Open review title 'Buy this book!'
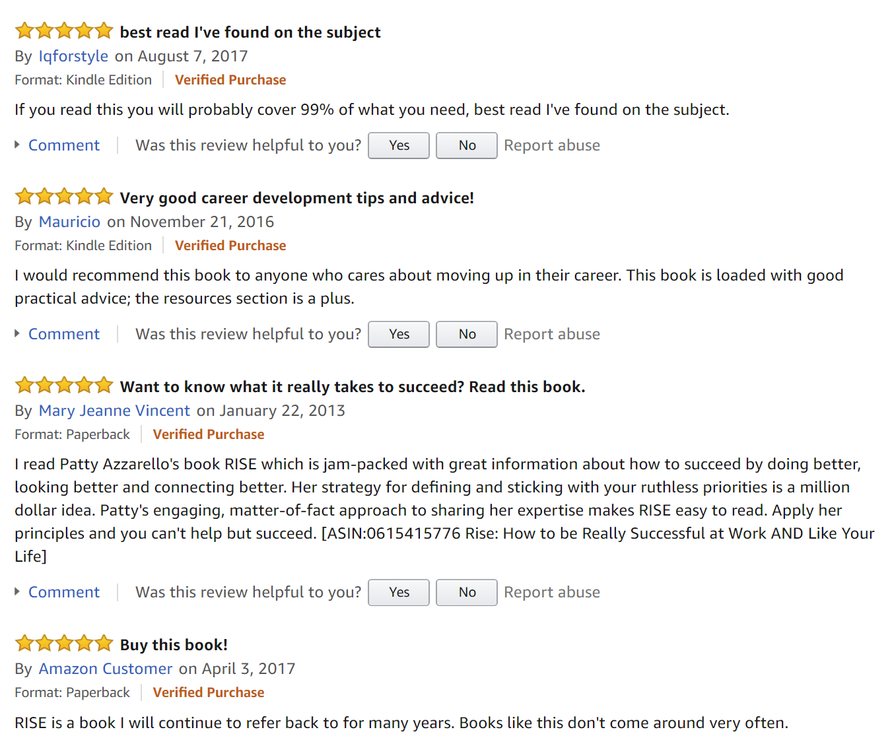892x740 pixels. tap(174, 645)
